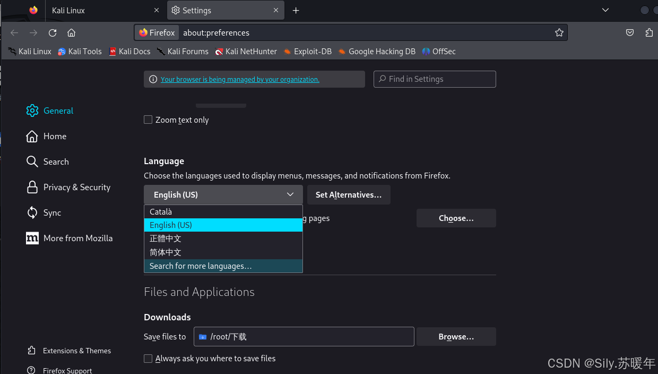Open More from Mozilla section
Screen dimensions: 658x374
point(70,238)
